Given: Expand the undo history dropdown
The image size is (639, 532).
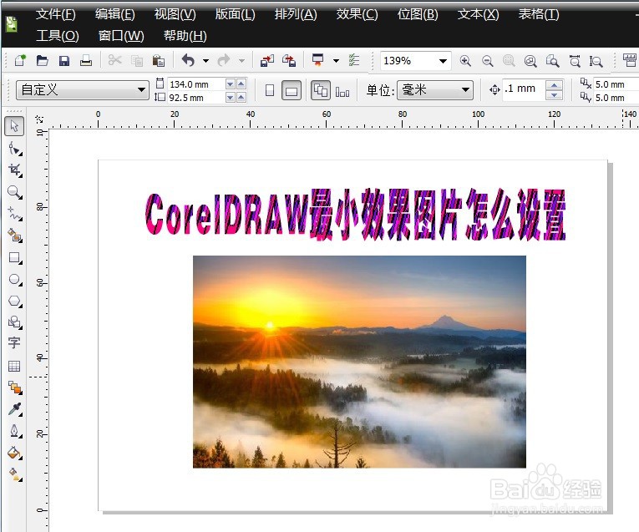Looking at the screenshot, I should (205, 61).
